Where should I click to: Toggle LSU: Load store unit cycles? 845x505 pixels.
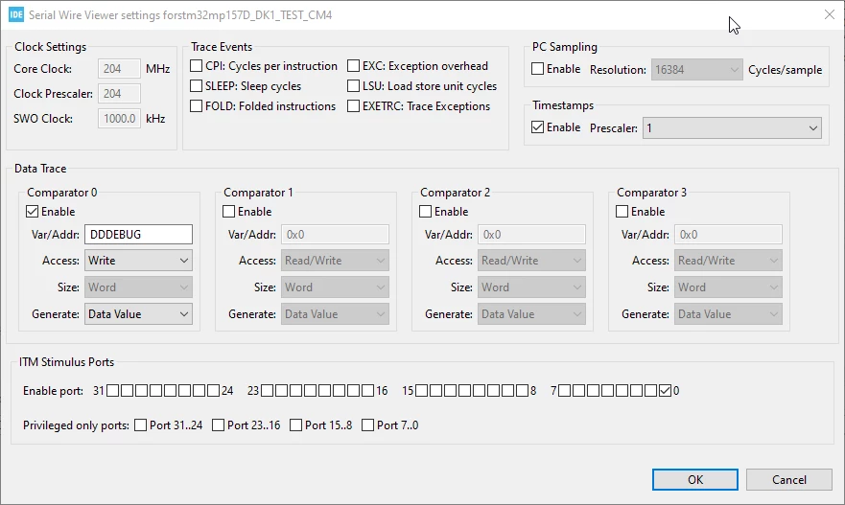[354, 86]
